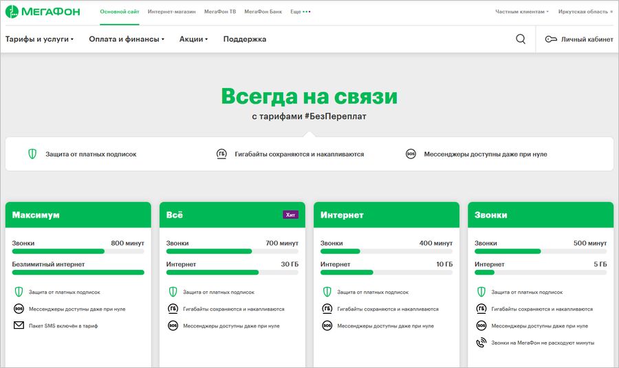Expand the Оплата и финансы menu
Screen dimensions: 619x368
127,39
